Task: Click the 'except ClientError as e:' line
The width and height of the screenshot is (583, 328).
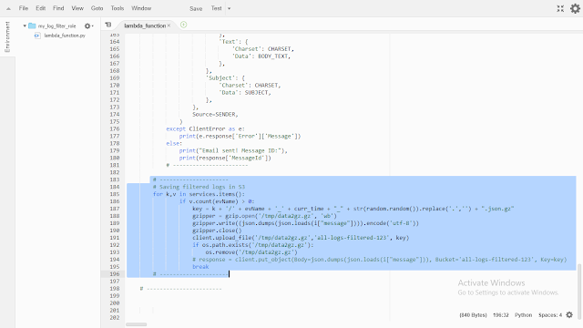Action: [x=205, y=128]
